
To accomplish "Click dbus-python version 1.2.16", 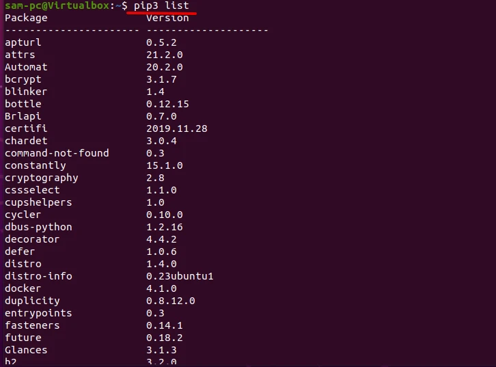I will [165, 228].
